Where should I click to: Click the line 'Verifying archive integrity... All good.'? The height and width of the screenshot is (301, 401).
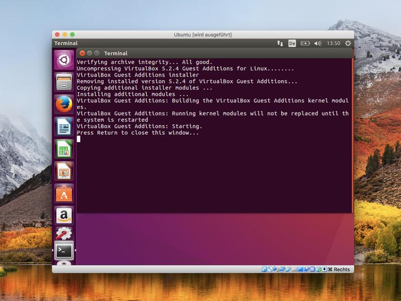point(144,62)
